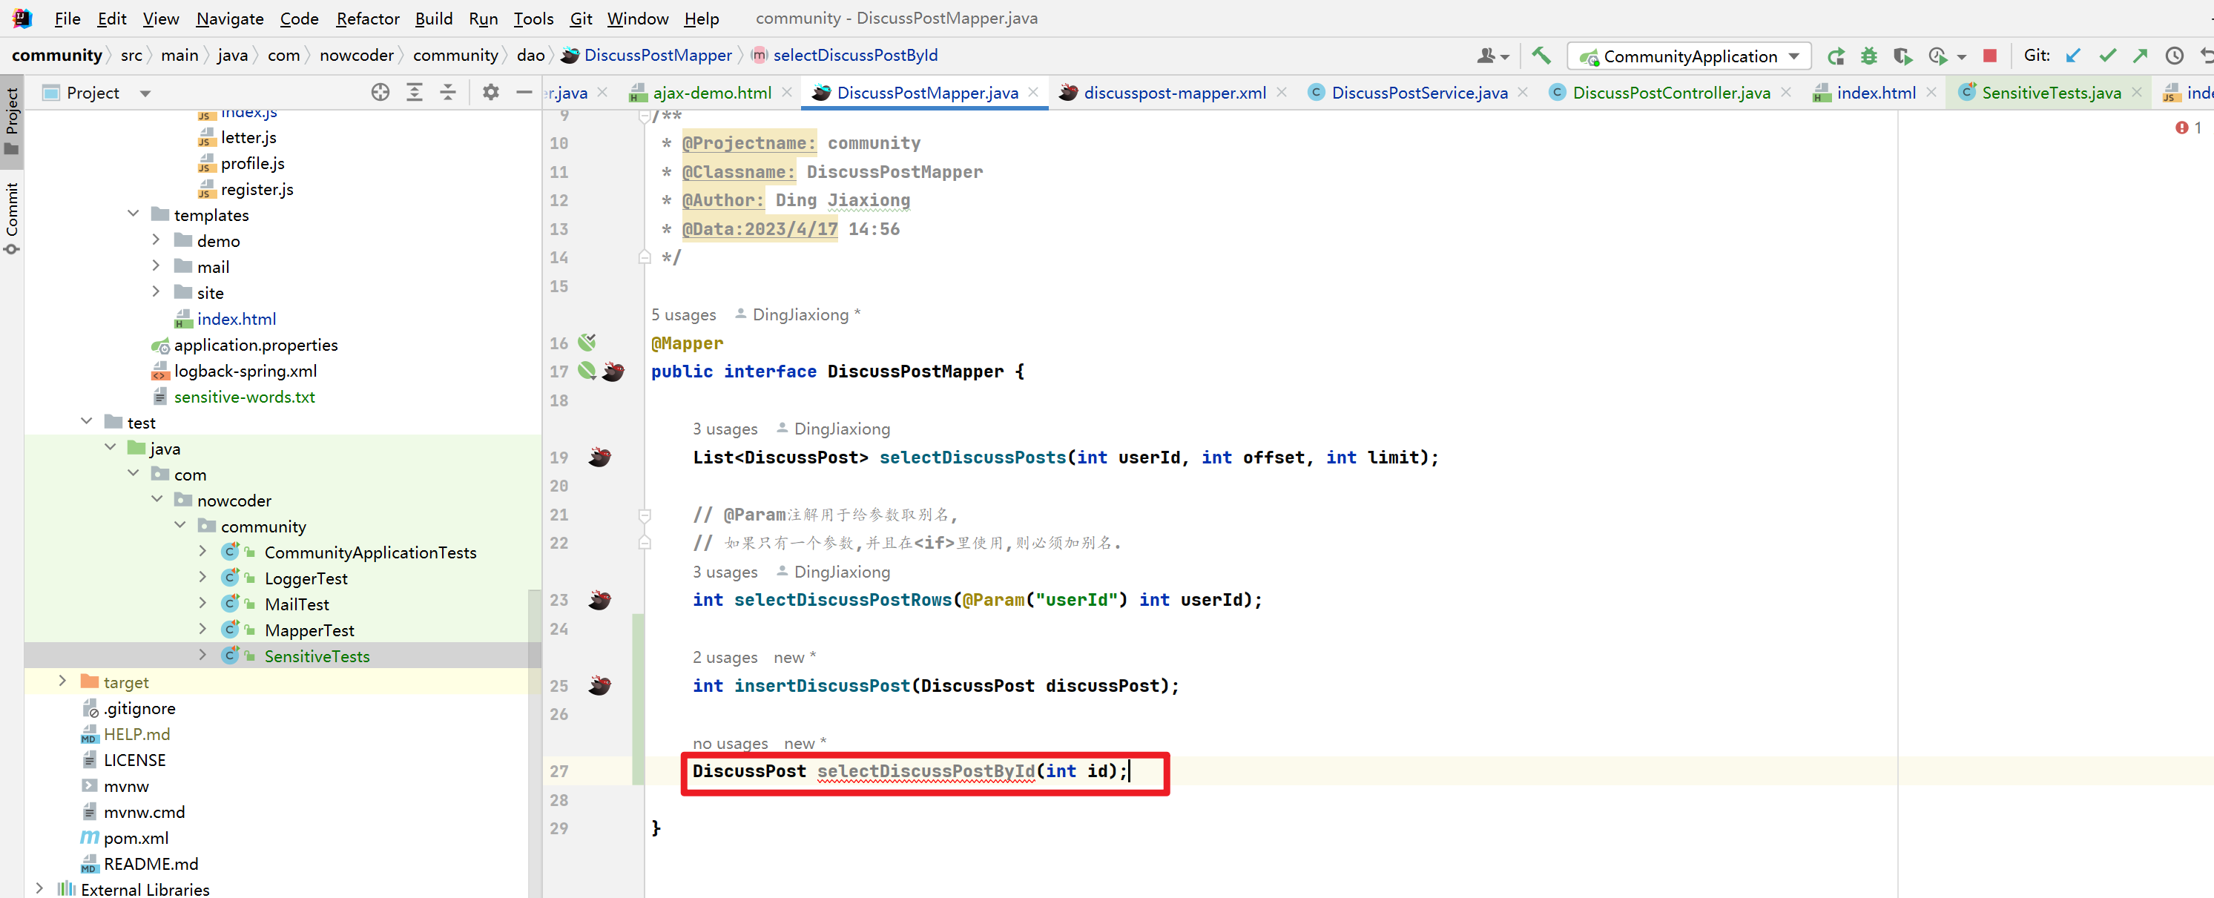Screen dimensions: 2214x898
Task: Push commits using Git green arrow
Action: coord(2140,56)
